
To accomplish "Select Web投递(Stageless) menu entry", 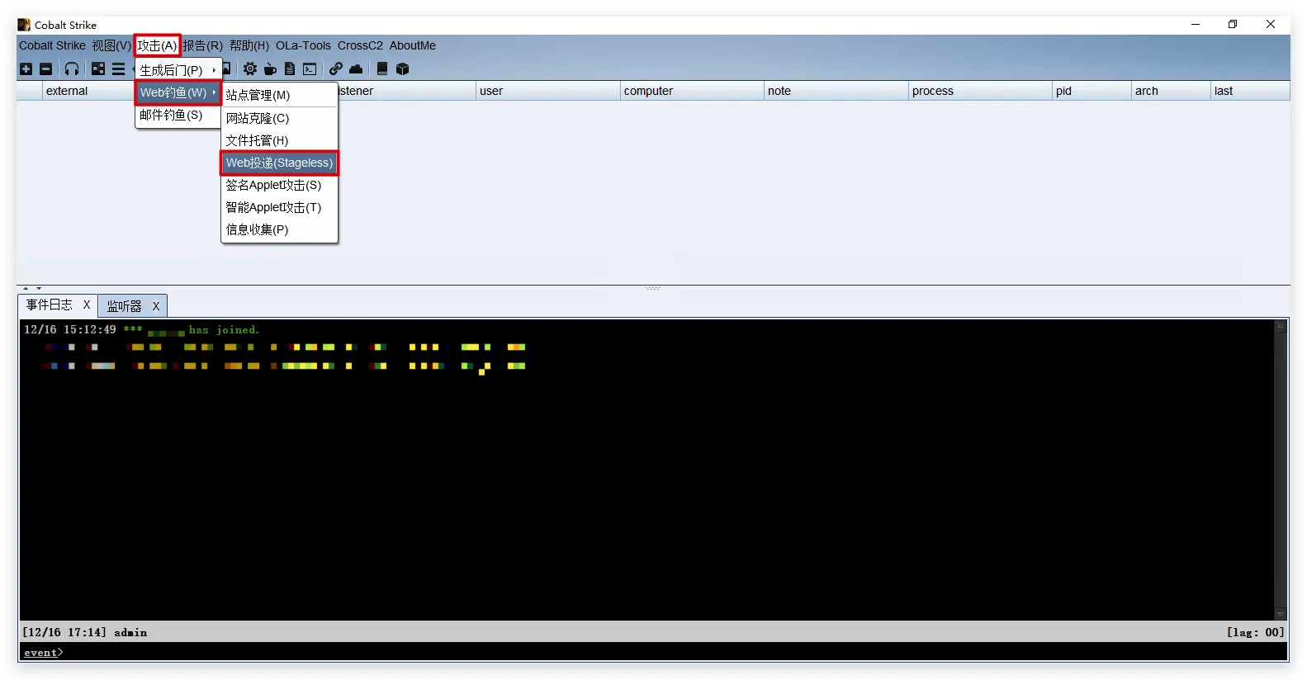I will pyautogui.click(x=279, y=163).
